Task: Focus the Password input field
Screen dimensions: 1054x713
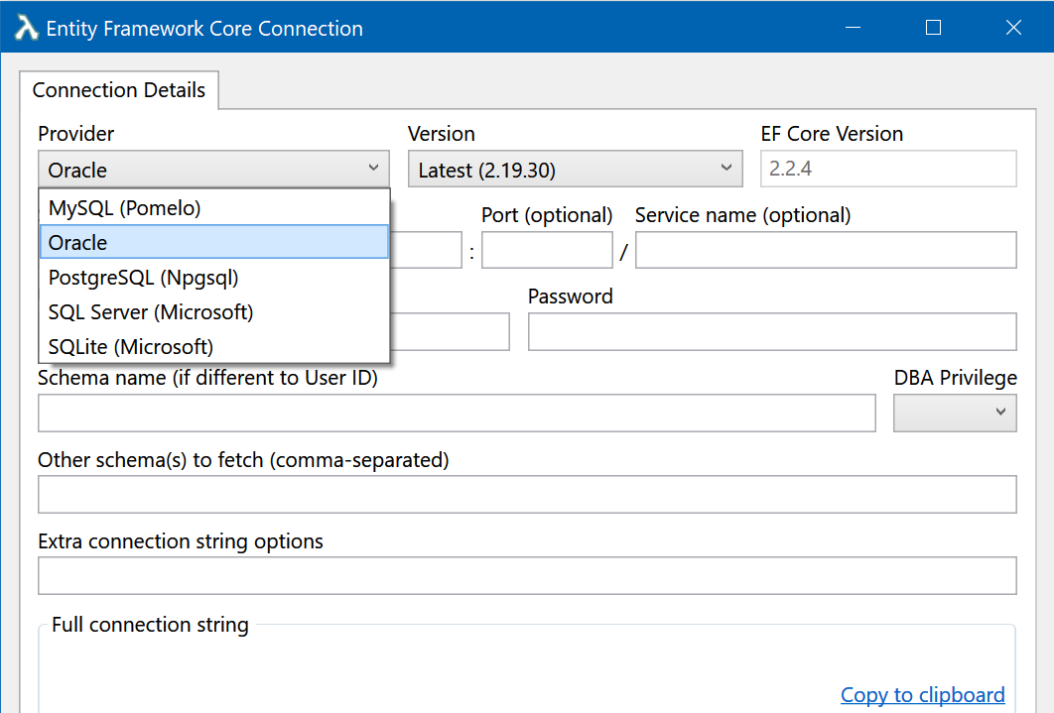Action: (x=772, y=331)
